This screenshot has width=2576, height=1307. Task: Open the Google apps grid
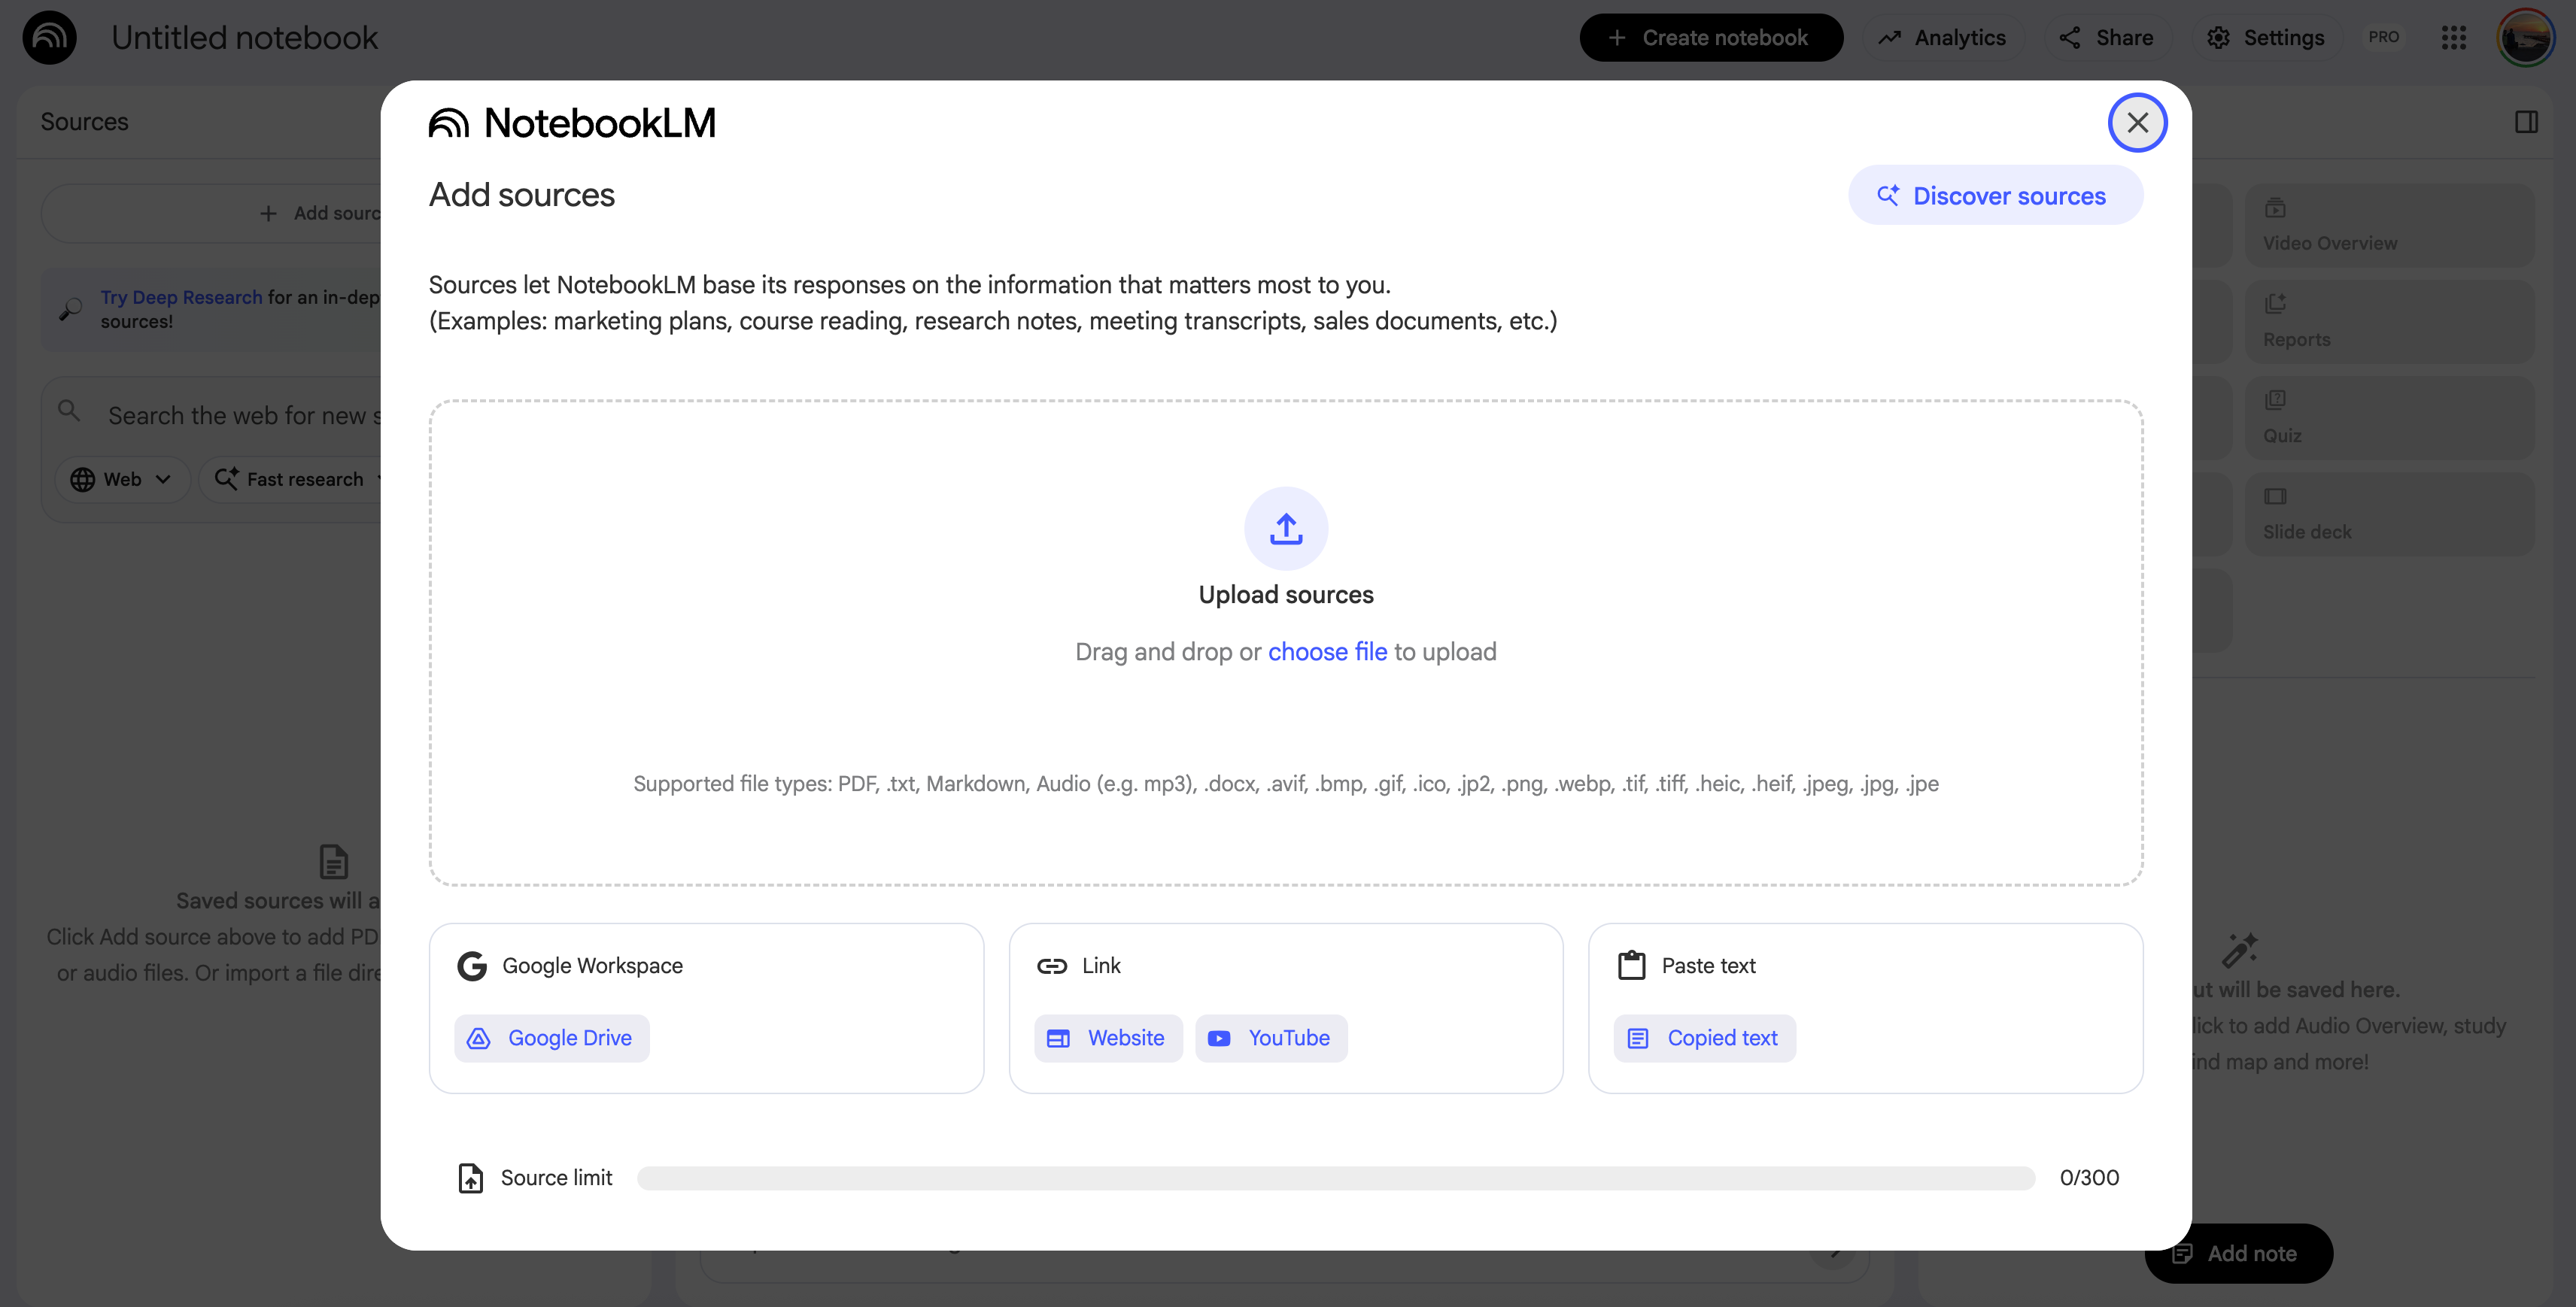(x=2453, y=38)
